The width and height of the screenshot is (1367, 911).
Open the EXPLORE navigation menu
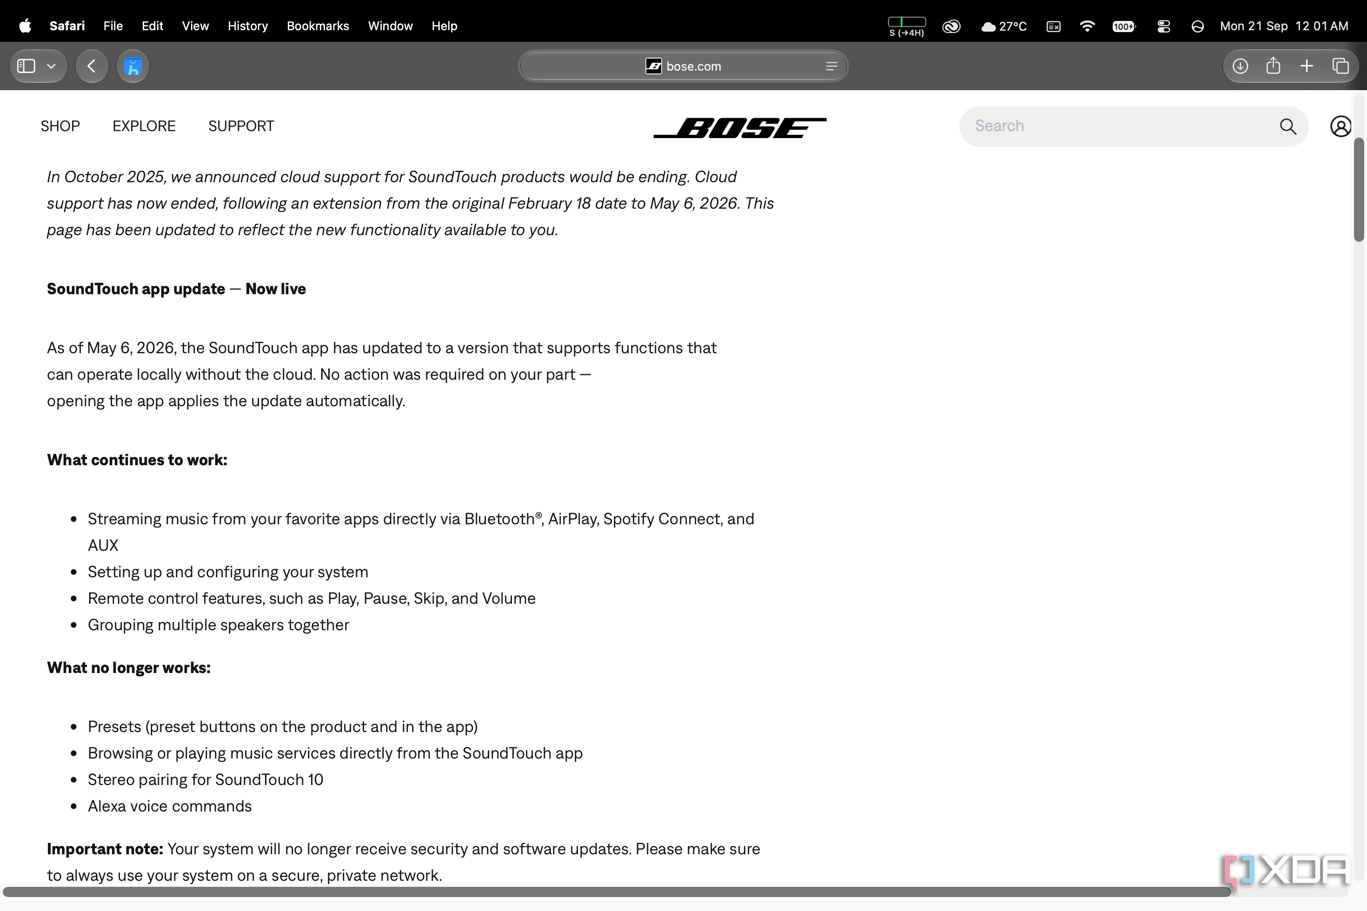pos(144,126)
